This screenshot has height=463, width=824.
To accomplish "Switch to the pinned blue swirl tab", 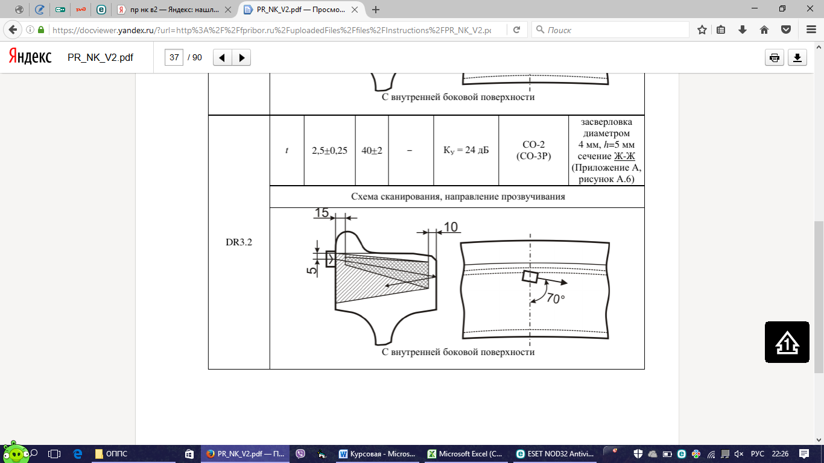I will (40, 10).
